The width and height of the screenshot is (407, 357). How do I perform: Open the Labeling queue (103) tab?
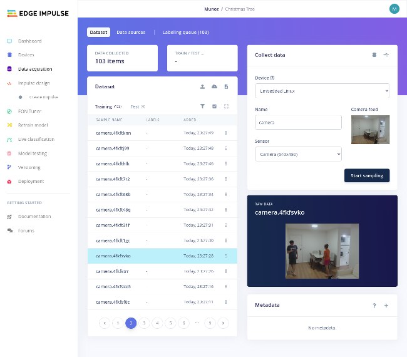[x=185, y=32]
